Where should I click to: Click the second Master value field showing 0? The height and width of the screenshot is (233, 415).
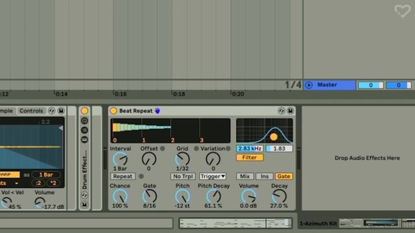click(x=399, y=85)
